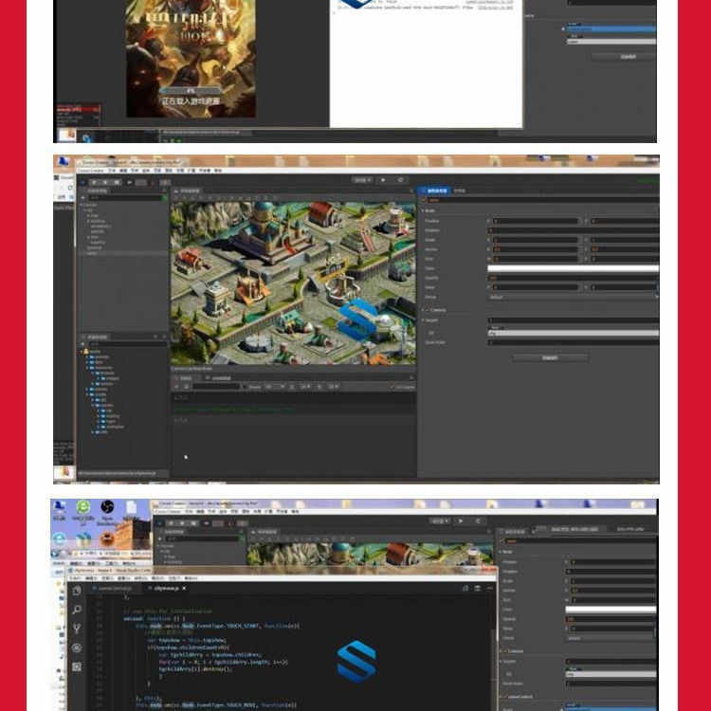
Task: Toggle the node active checkbox above the full-city-scene Inspector
Action: coord(425,199)
